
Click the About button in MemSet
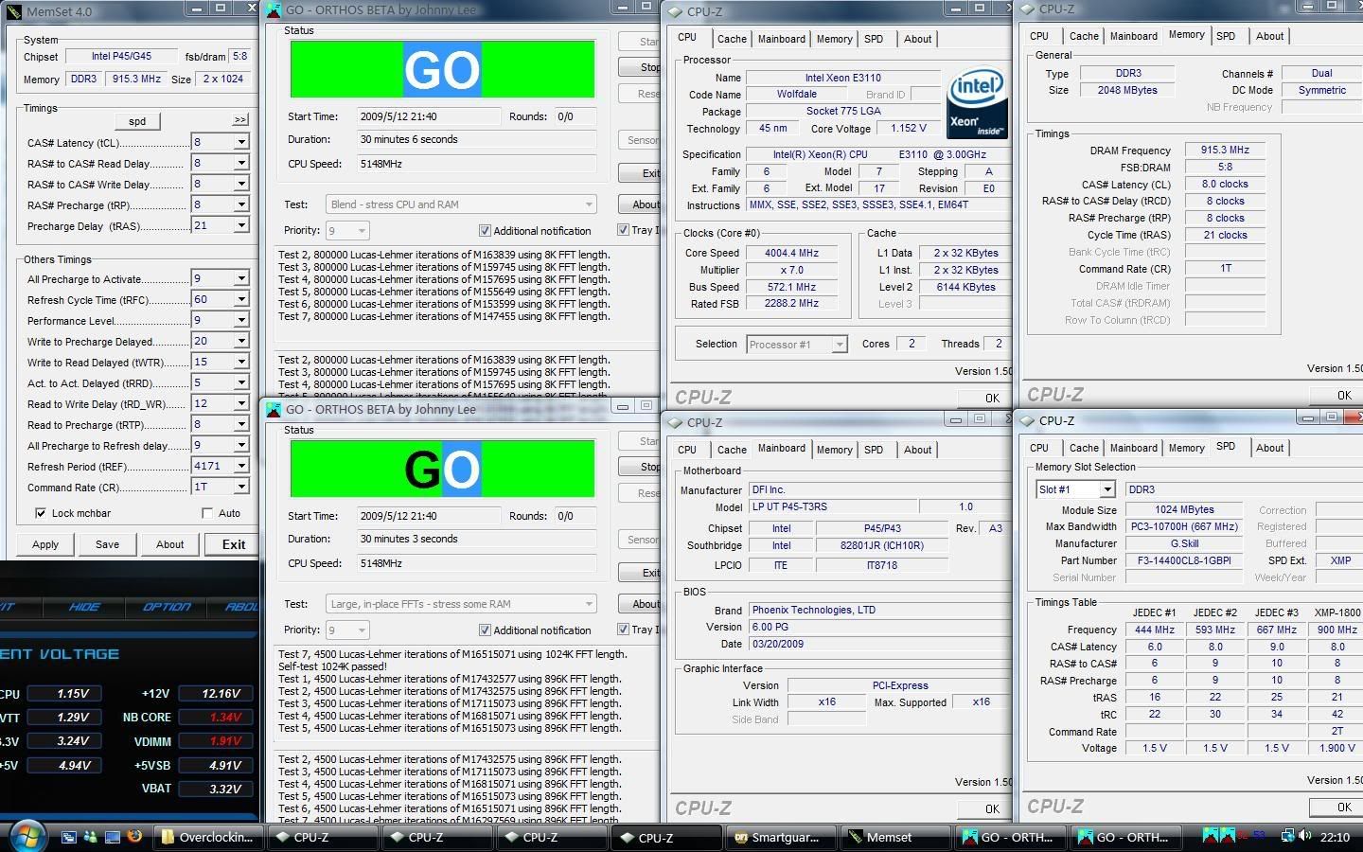(170, 544)
